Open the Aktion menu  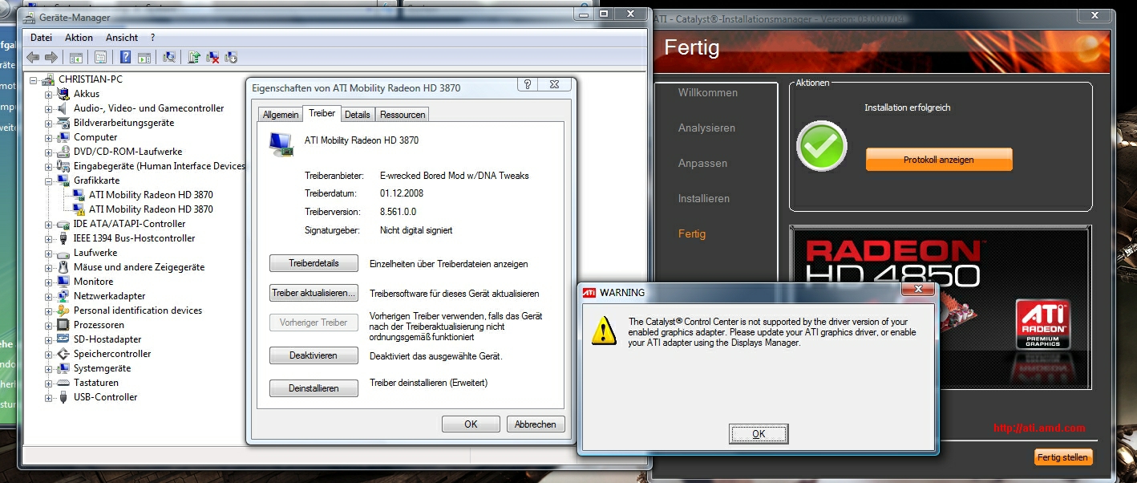pos(79,38)
